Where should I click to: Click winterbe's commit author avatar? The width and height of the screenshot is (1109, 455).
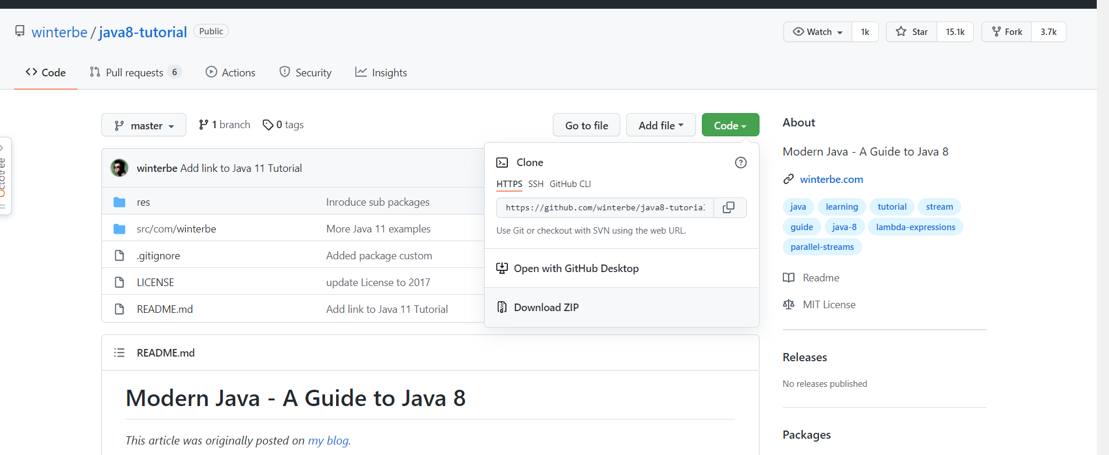(x=119, y=168)
